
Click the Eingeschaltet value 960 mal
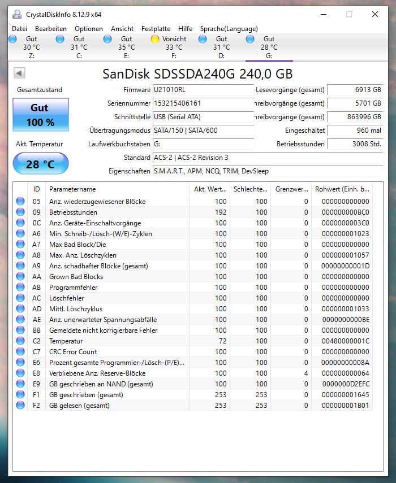pyautogui.click(x=355, y=130)
